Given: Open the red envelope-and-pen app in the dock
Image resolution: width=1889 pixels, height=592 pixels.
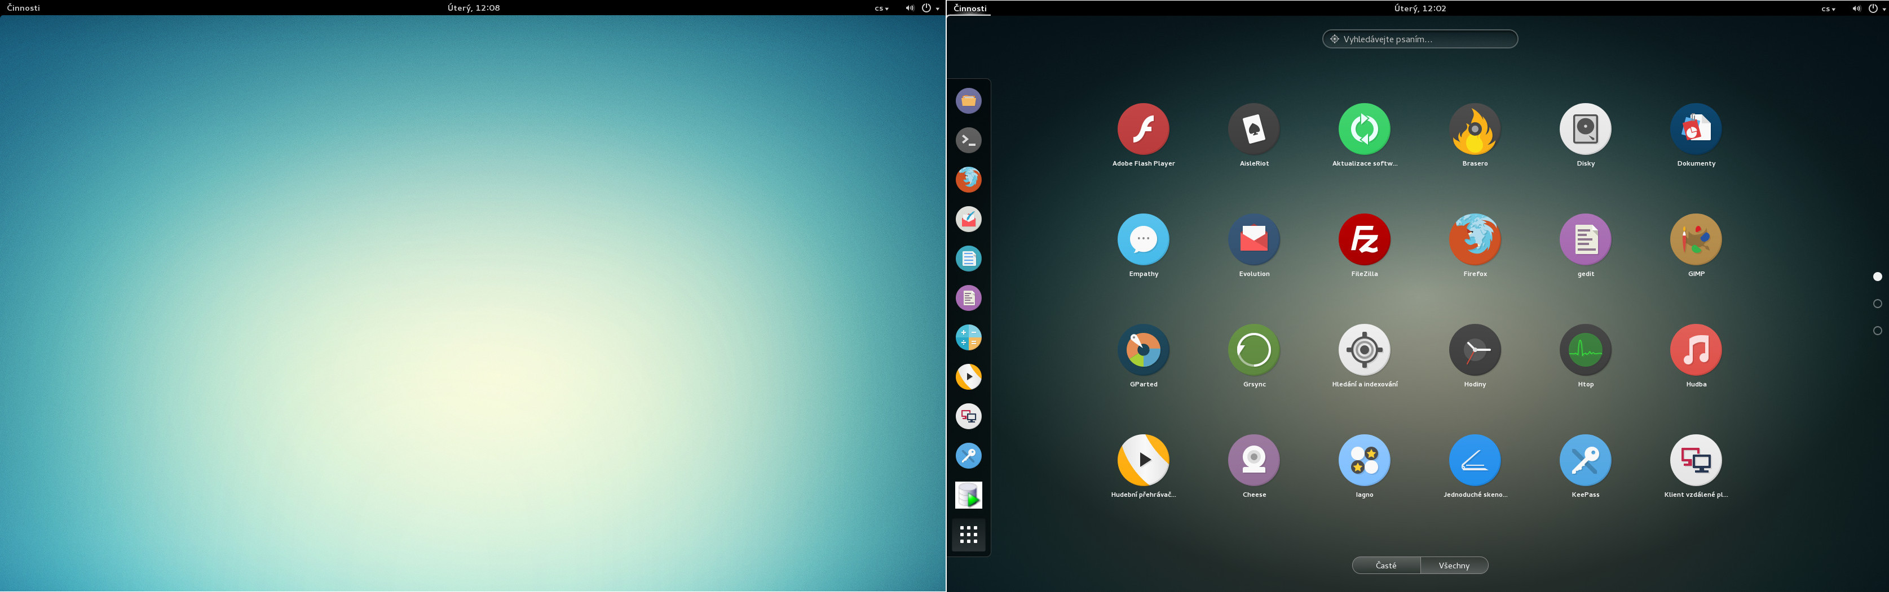Looking at the screenshot, I should click(969, 219).
